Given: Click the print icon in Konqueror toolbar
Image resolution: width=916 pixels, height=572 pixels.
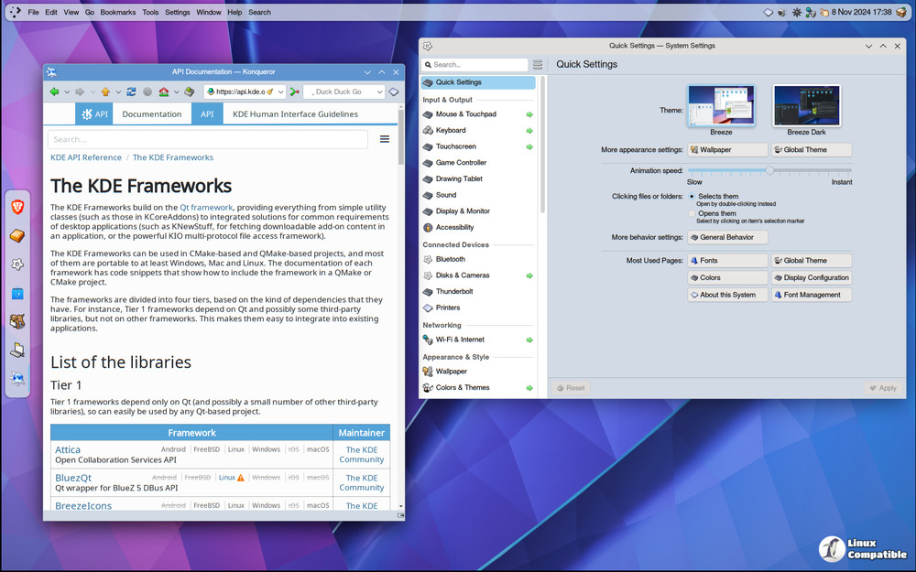Looking at the screenshot, I should (189, 92).
